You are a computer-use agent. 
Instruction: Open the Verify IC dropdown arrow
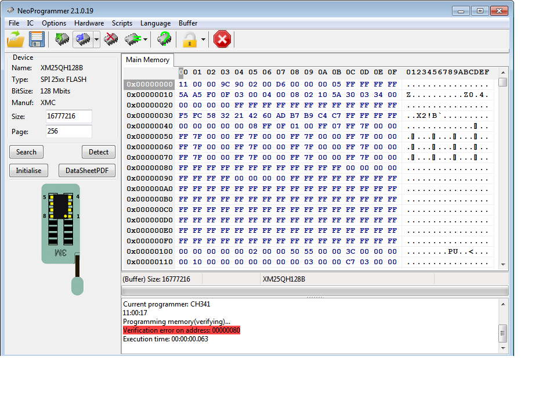[x=145, y=40]
